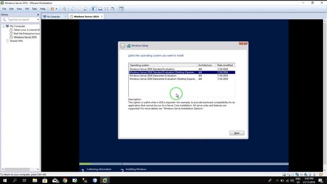This screenshot has width=327, height=184.
Task: Click the Date modified column header
Action: [225, 65]
